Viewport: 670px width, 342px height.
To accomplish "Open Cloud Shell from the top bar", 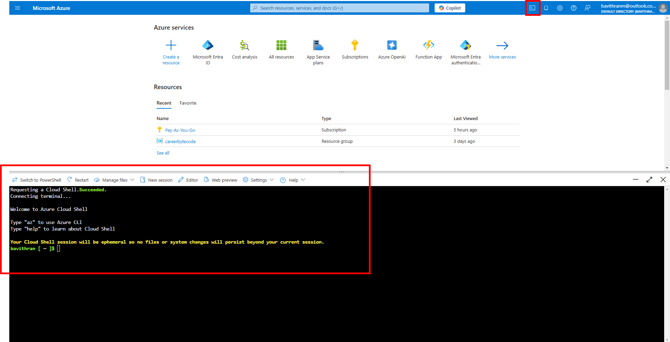I will pos(532,8).
